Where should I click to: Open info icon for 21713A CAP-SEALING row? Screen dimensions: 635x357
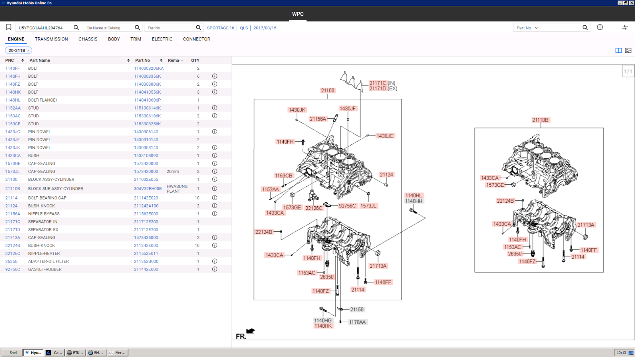click(x=215, y=238)
